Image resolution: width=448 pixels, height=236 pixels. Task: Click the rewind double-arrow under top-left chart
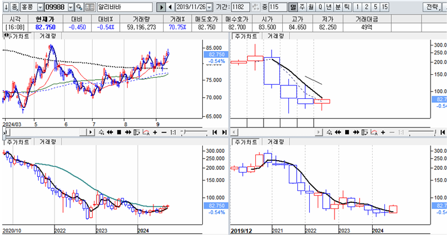(x=110, y=132)
